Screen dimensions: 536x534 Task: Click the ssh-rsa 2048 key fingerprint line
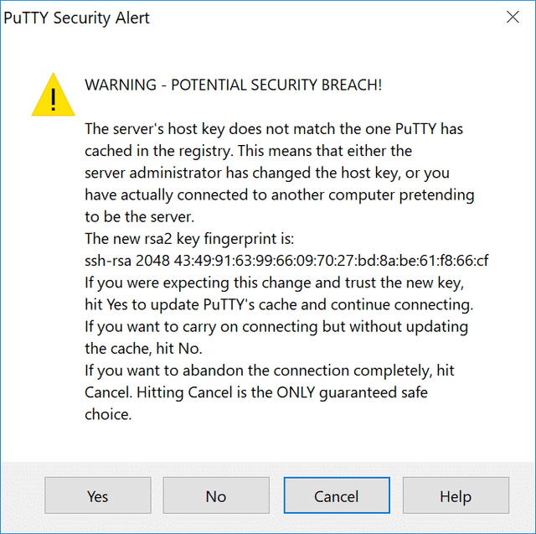(286, 261)
